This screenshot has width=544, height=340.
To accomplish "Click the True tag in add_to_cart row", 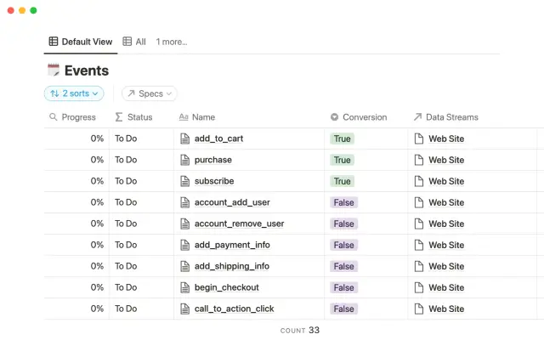I will click(x=342, y=139).
